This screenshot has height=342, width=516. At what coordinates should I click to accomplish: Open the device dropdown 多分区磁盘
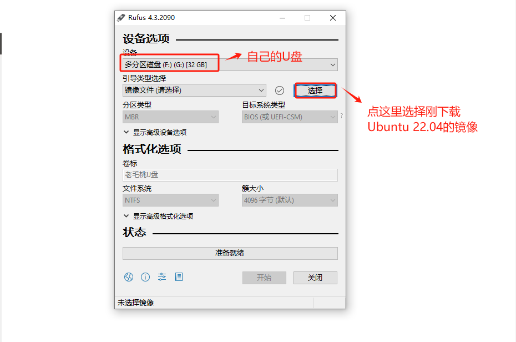click(230, 64)
